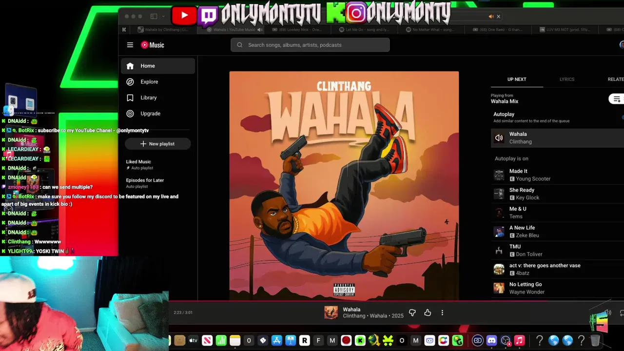Open the Upgrade page from the sidebar
The height and width of the screenshot is (351, 624).
click(158, 114)
